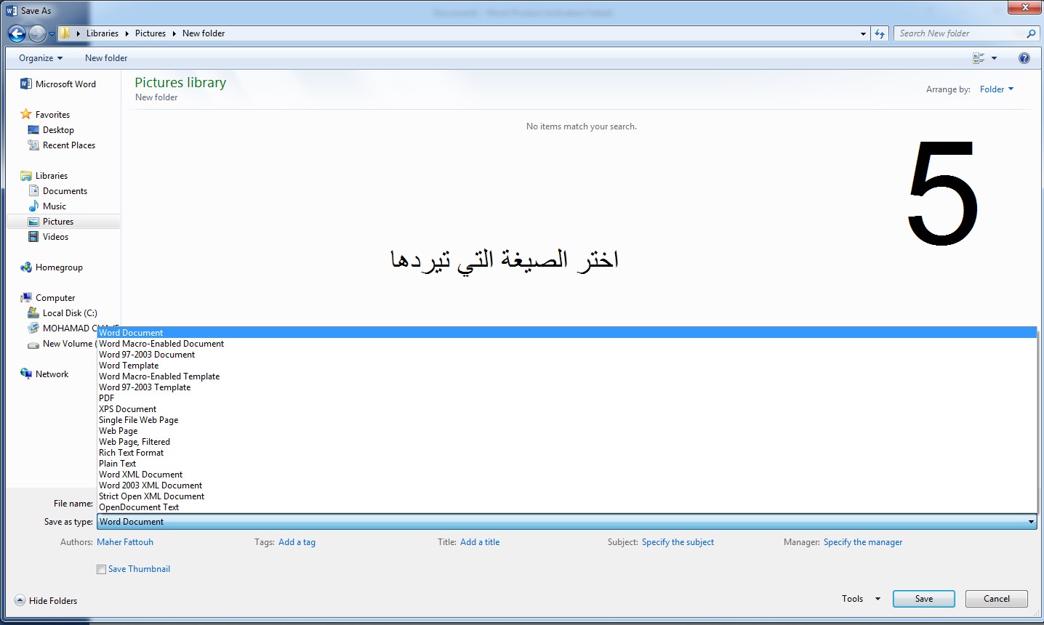The image size is (1044, 625).
Task: Expand the address bar history dropdown
Action: [x=863, y=33]
